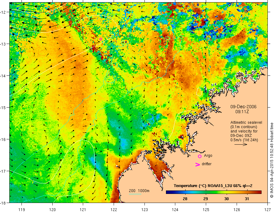The width and height of the screenshot is (274, 212).
Task: Click the longitude axis label '119'
Action: pos(21,210)
